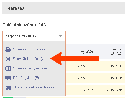Viewport: 125px width, 98px height.
Task: Choose Szállítólevelek számlázása option
Action: tap(34, 87)
